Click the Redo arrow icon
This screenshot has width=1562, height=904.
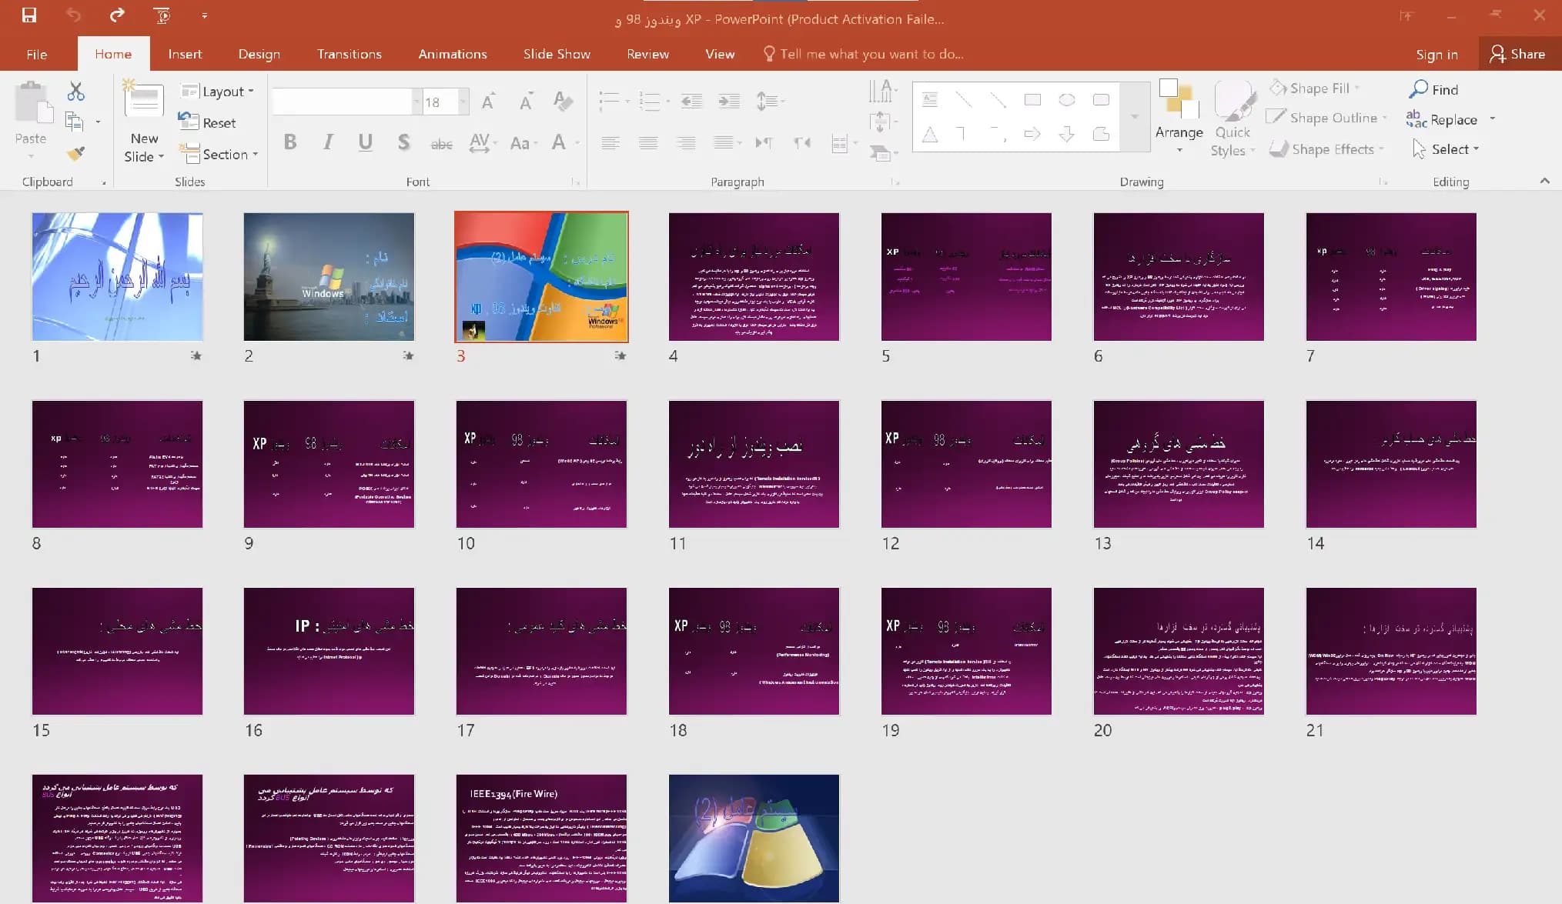tap(116, 15)
